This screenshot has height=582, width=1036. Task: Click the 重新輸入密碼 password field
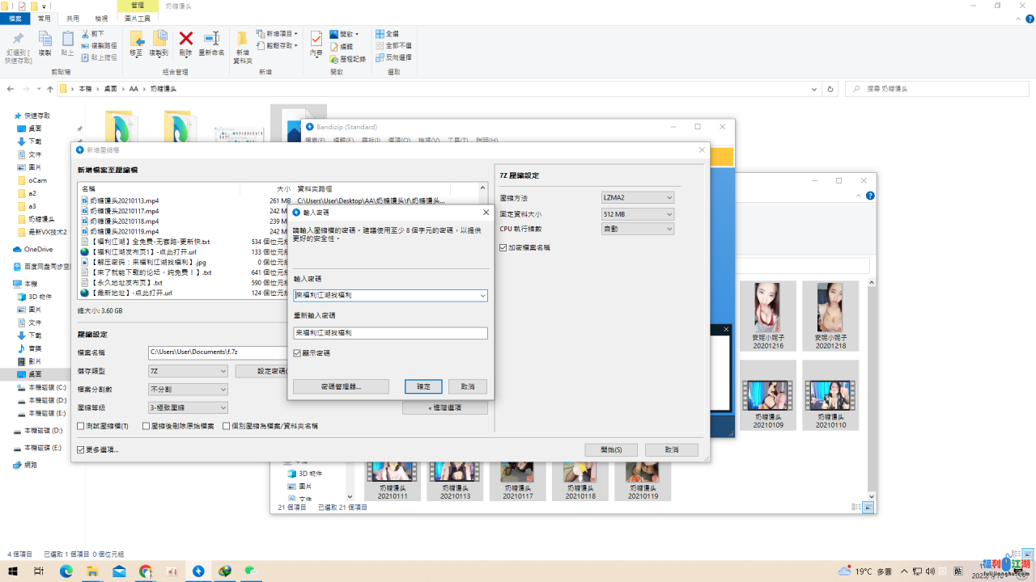tap(390, 333)
